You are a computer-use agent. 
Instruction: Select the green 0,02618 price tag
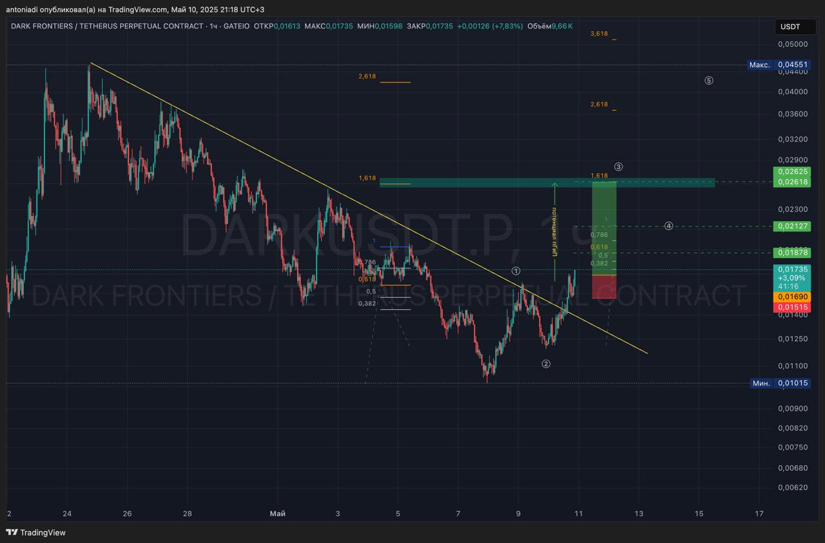pos(792,182)
